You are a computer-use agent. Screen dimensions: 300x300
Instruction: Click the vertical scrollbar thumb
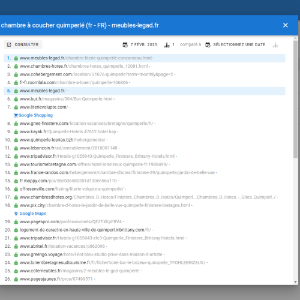point(296,100)
